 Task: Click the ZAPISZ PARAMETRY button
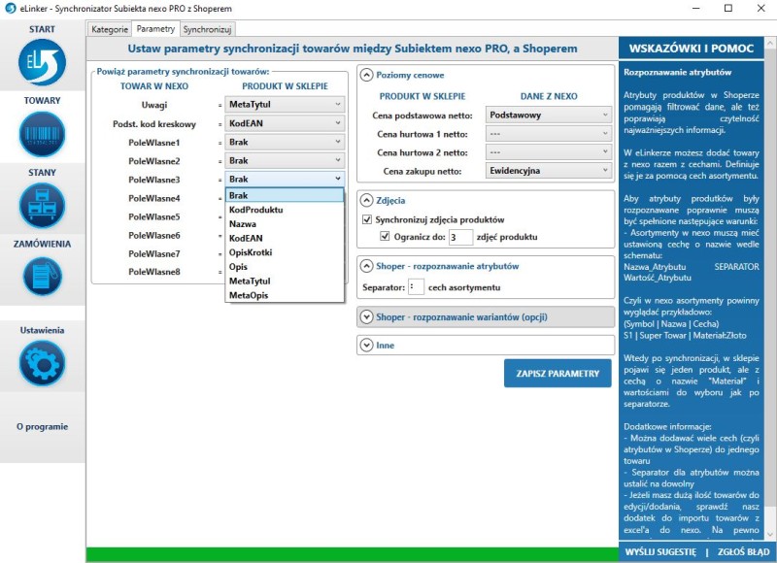pos(557,374)
